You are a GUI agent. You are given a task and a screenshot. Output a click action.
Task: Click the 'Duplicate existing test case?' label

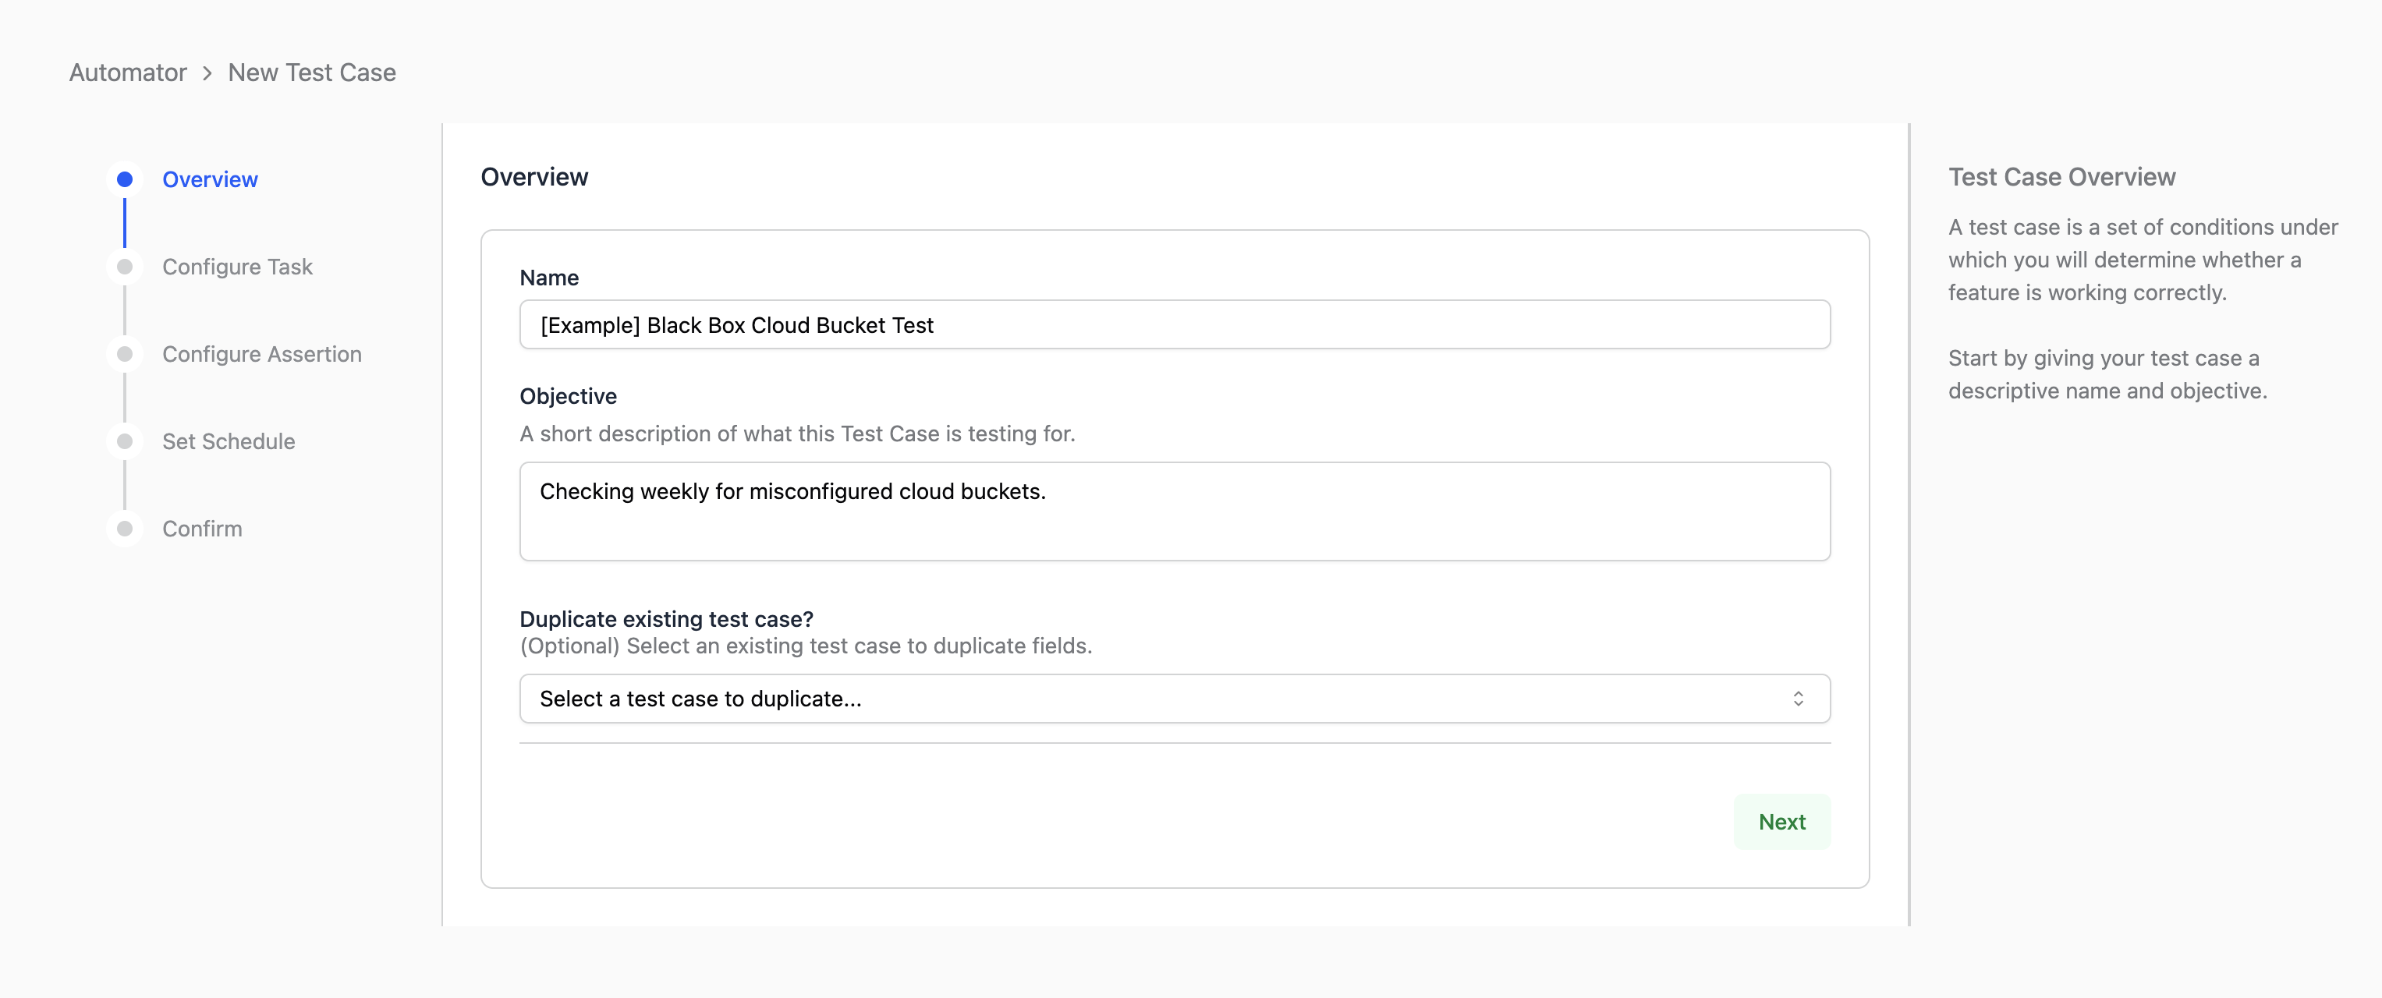point(666,619)
